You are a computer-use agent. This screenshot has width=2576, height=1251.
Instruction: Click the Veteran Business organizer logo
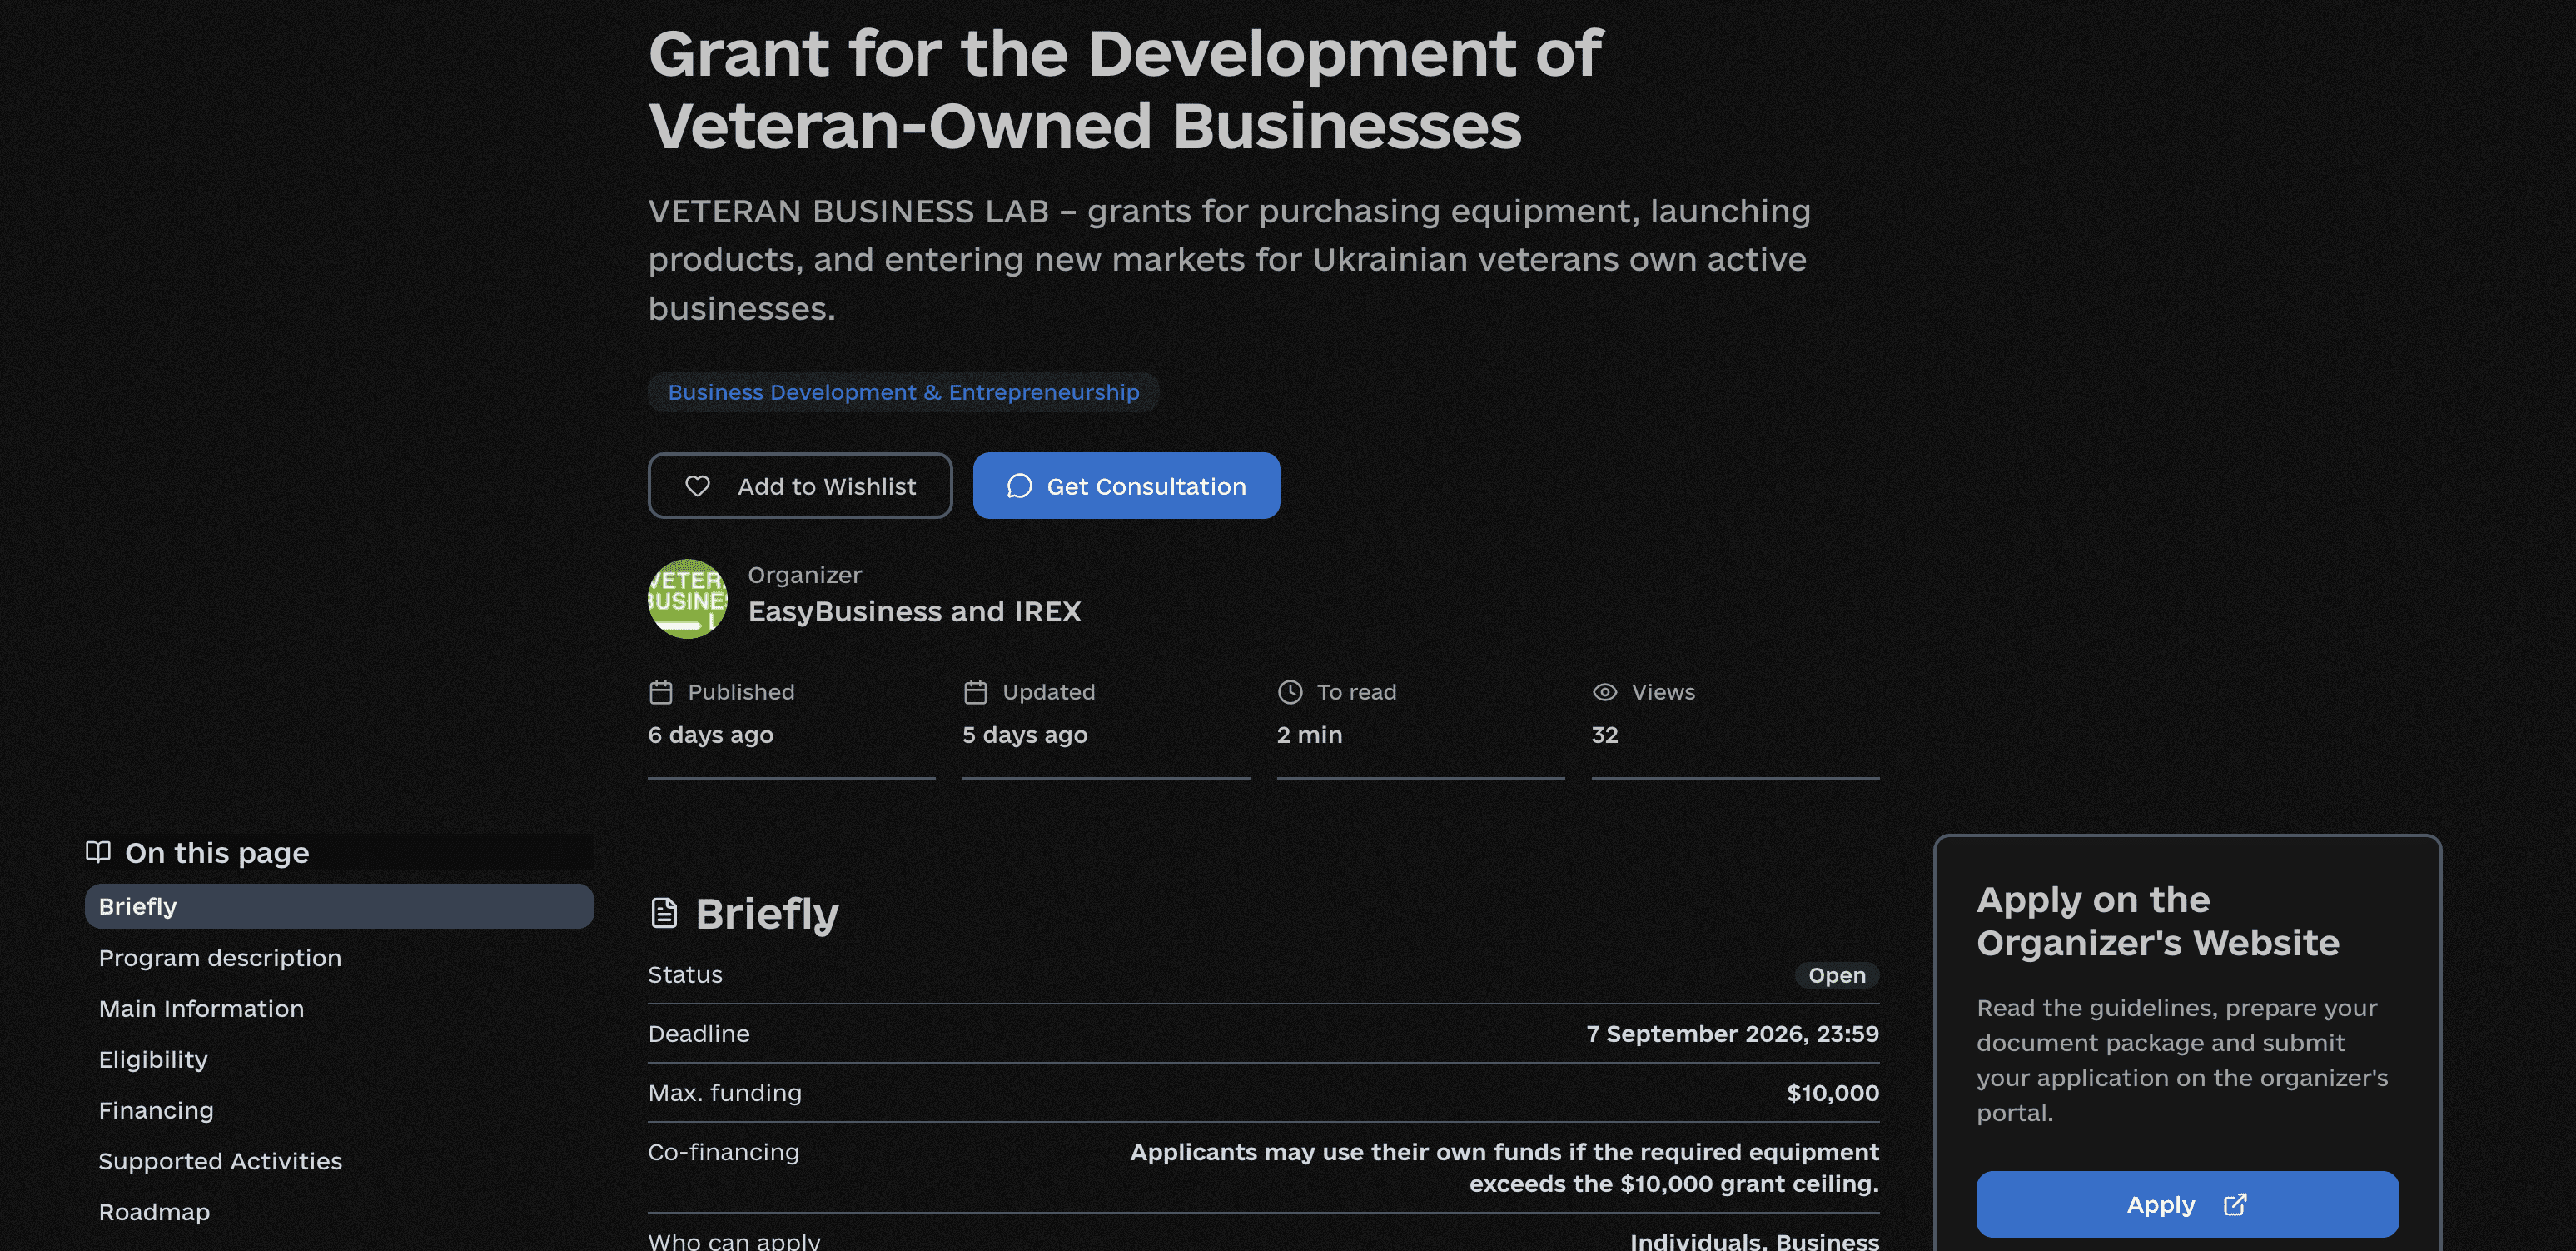click(x=687, y=598)
